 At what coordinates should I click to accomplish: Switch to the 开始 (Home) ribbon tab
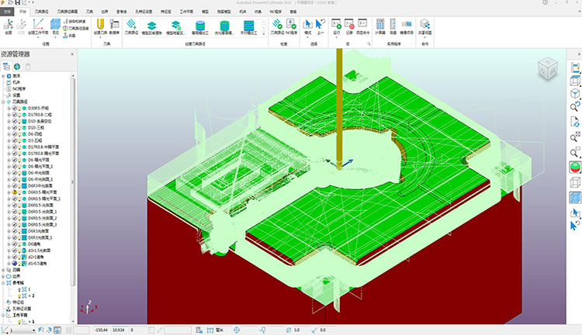pos(23,12)
